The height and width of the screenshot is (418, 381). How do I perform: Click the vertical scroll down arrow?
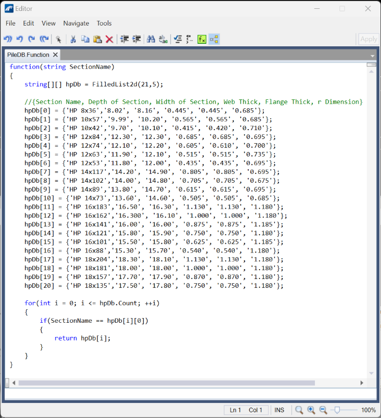click(372, 373)
